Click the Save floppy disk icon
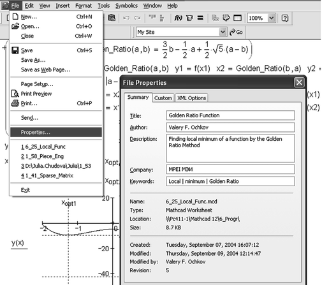Viewport: 322px width, 285px height. (x=15, y=50)
